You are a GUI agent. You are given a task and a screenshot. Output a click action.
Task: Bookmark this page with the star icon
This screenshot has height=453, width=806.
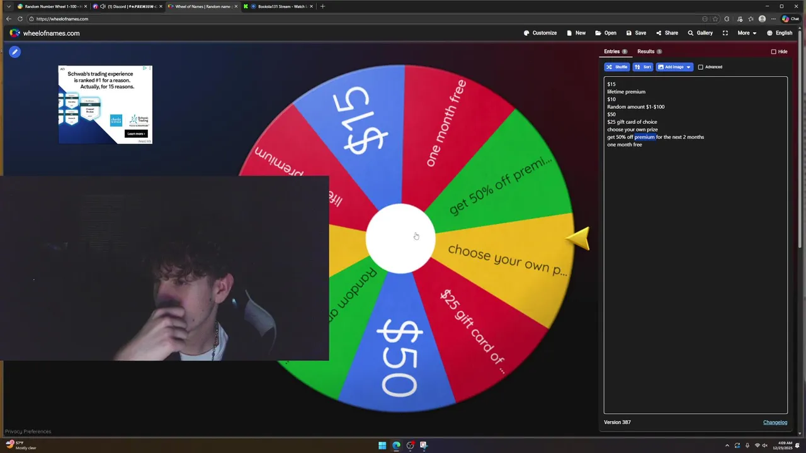click(715, 19)
